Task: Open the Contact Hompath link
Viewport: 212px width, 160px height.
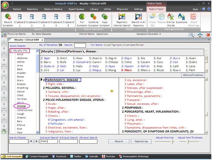Action: [x=37, y=156]
